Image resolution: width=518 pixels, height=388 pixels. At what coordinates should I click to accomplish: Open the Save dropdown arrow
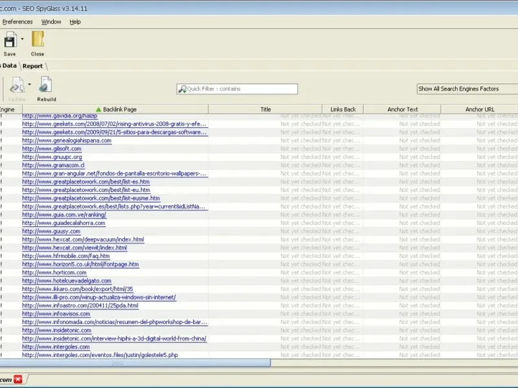22,39
